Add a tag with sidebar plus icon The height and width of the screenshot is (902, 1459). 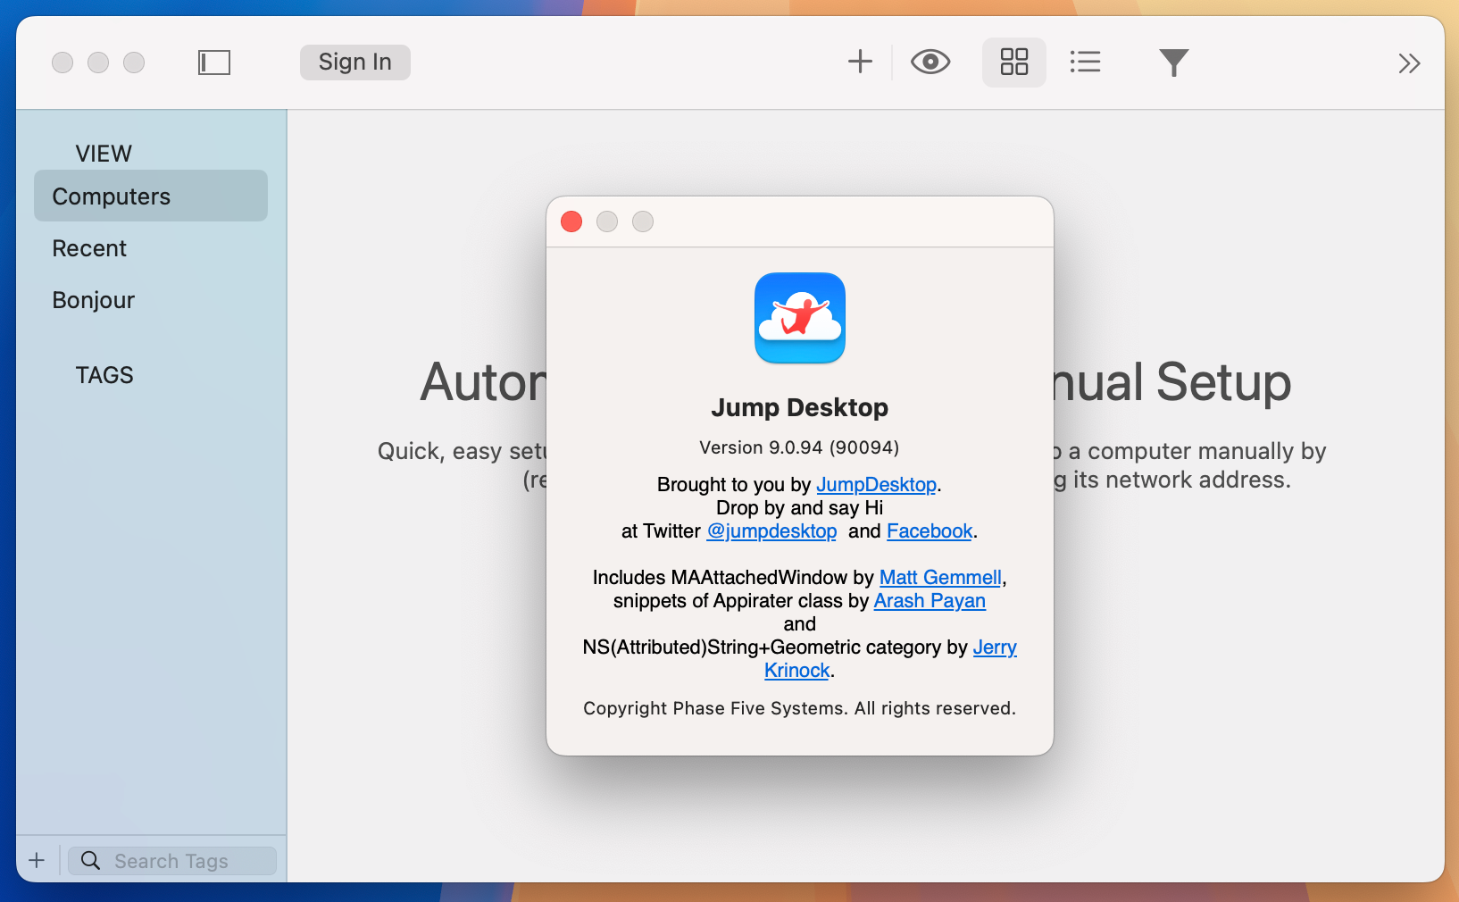[37, 860]
